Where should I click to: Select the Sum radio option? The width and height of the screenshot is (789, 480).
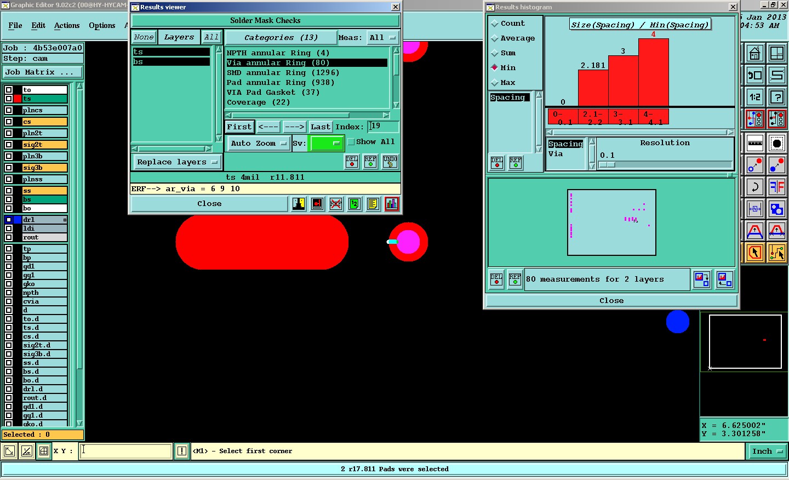click(495, 53)
